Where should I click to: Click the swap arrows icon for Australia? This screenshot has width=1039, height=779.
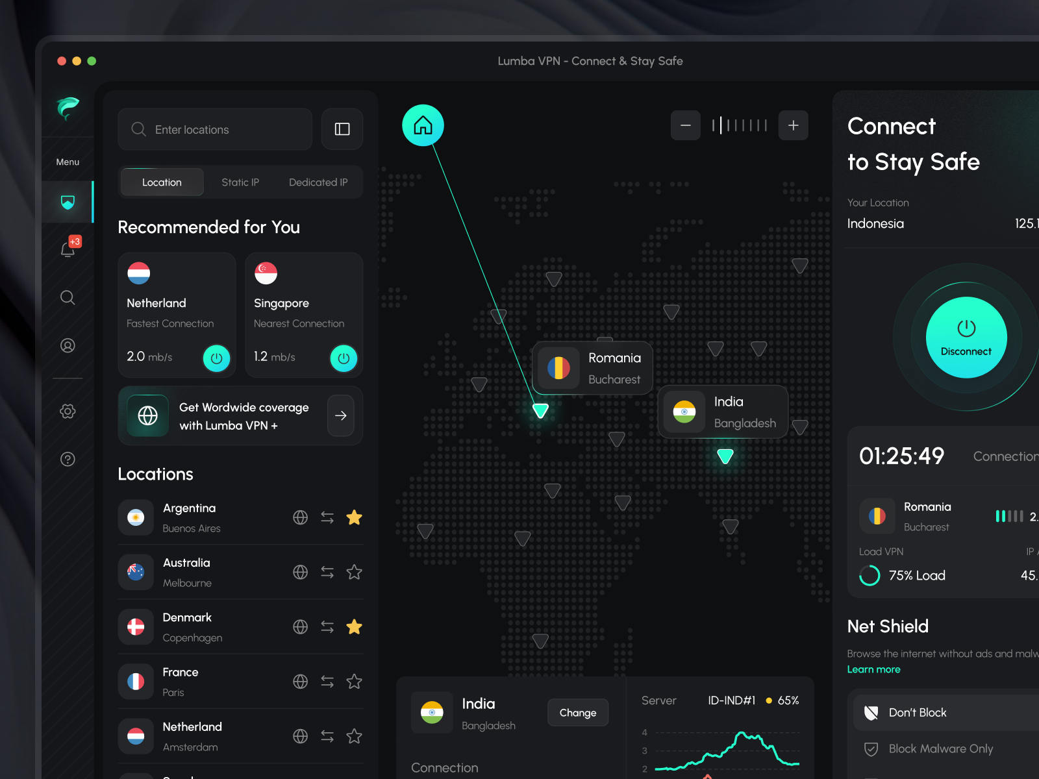[327, 572]
